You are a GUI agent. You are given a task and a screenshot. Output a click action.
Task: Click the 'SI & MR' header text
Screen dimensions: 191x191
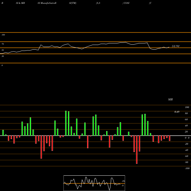pos(20,3)
